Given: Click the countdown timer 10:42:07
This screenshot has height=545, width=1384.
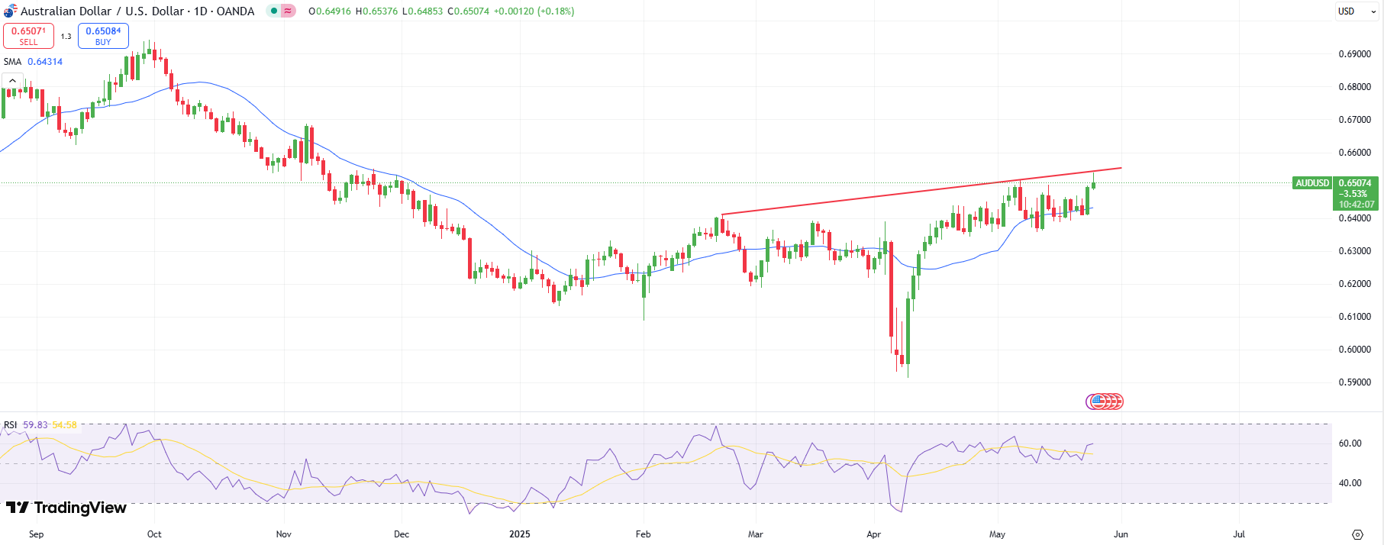Looking at the screenshot, I should (1357, 205).
